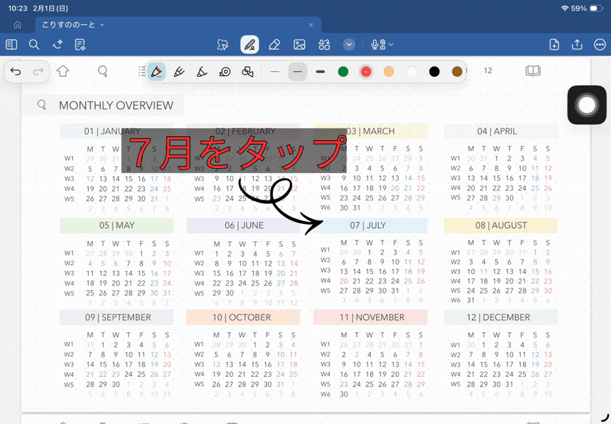
Task: Open the share/export icon
Action: tap(577, 45)
